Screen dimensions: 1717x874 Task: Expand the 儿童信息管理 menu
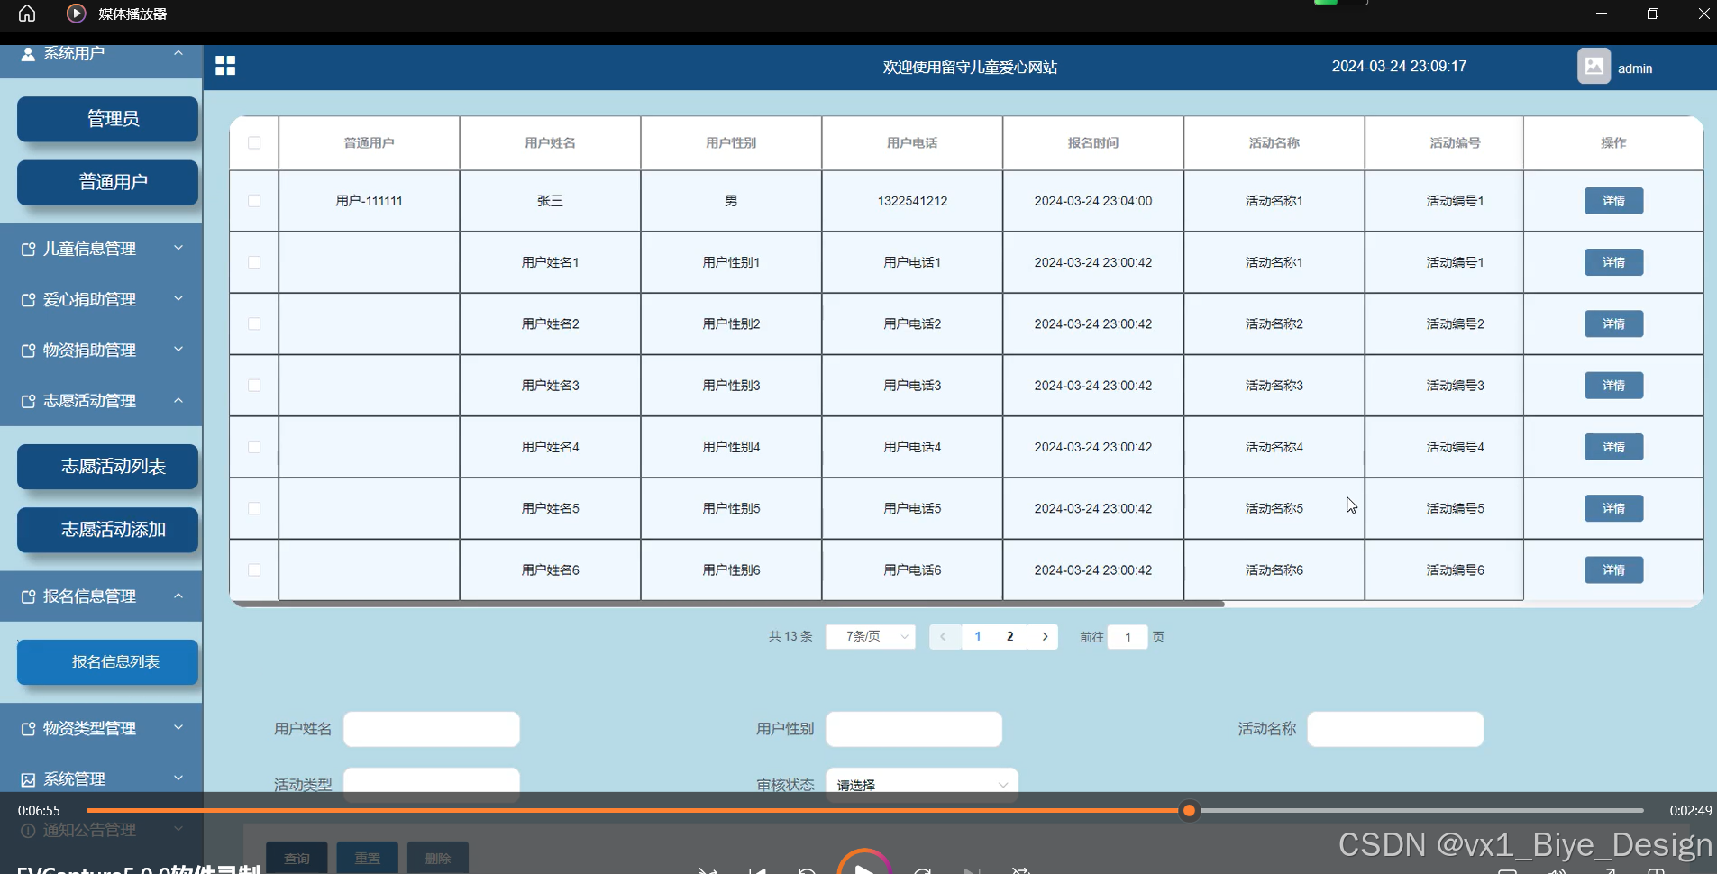pos(101,249)
